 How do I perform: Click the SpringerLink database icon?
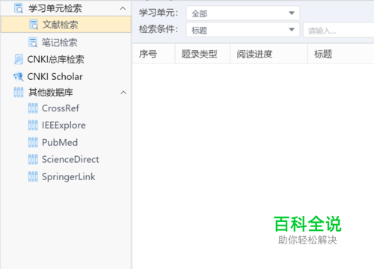pyautogui.click(x=33, y=176)
